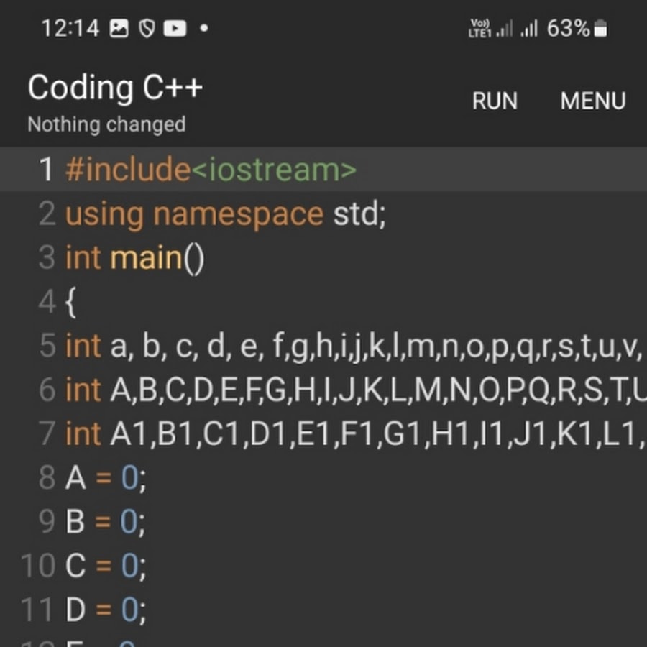Screen dimensions: 647x647
Task: Place cursor on 'int' keyword in line 3
Action: (83, 257)
